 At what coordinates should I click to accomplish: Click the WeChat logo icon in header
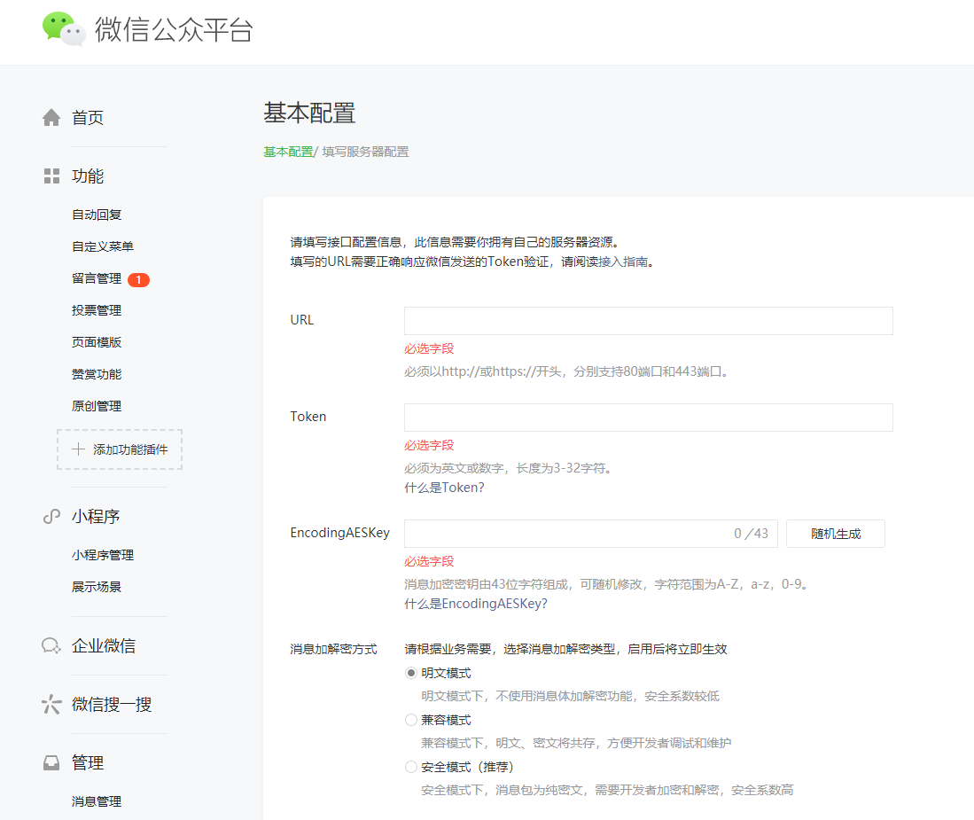[64, 28]
